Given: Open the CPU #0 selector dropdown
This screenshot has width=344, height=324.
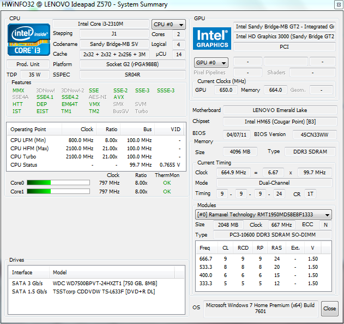Looking at the screenshot, I should click(168, 25).
